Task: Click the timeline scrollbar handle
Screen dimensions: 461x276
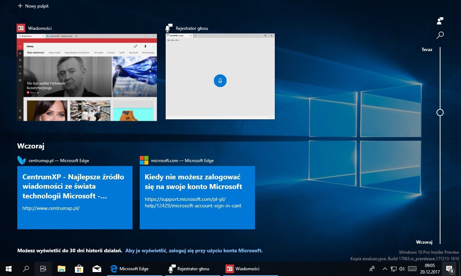Action: [440, 112]
